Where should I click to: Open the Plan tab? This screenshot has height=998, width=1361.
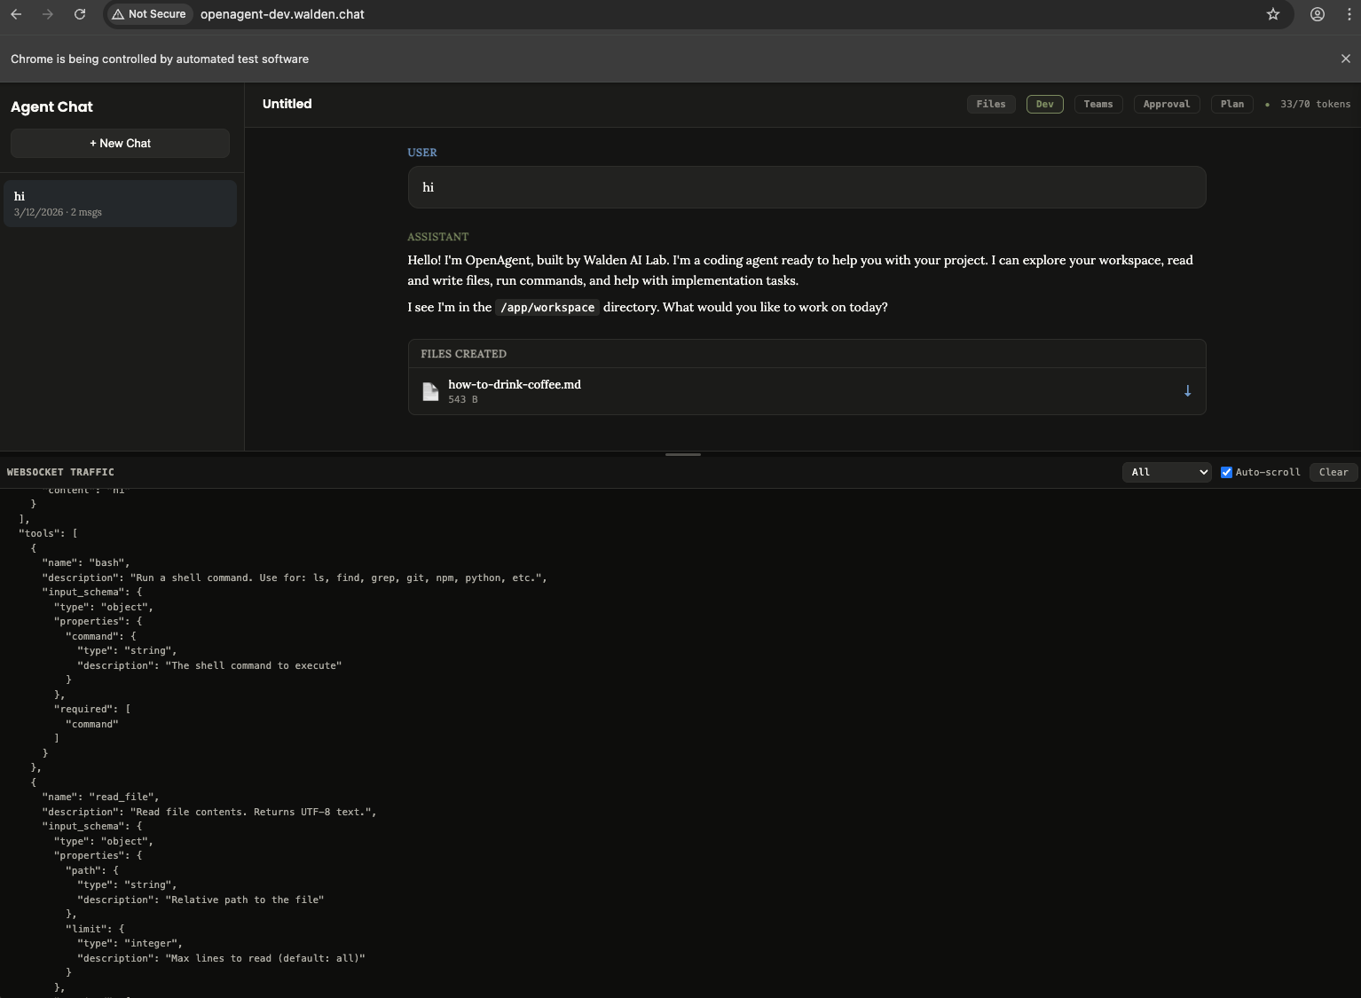click(x=1231, y=104)
